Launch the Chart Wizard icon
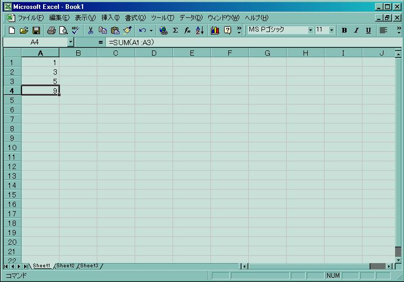404x282 pixels. point(215,30)
